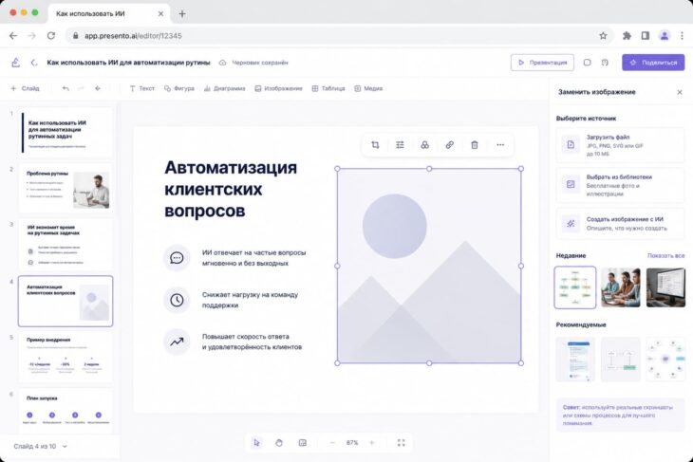Viewport: 693px width, 462px height.
Task: Insert text with Текст tool
Action: coord(141,88)
